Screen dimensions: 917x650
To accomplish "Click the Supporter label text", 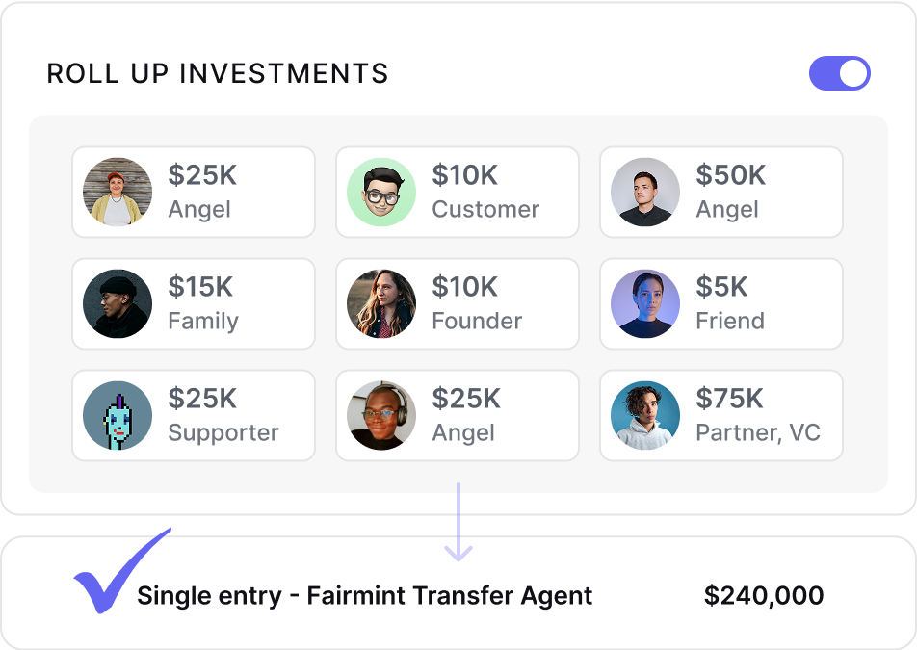I will coord(223,433).
